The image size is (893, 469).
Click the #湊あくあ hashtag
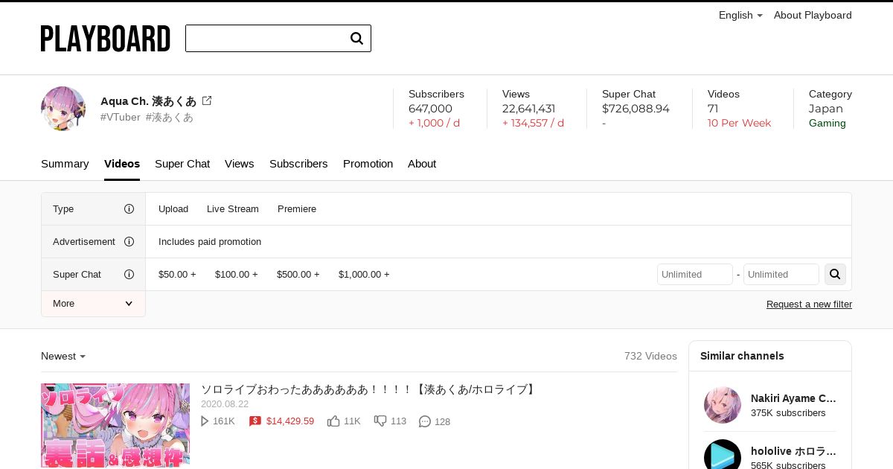coord(170,118)
